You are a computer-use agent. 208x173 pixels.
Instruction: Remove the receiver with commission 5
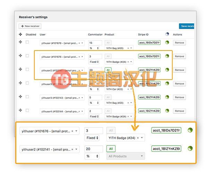pyautogui.click(x=179, y=97)
